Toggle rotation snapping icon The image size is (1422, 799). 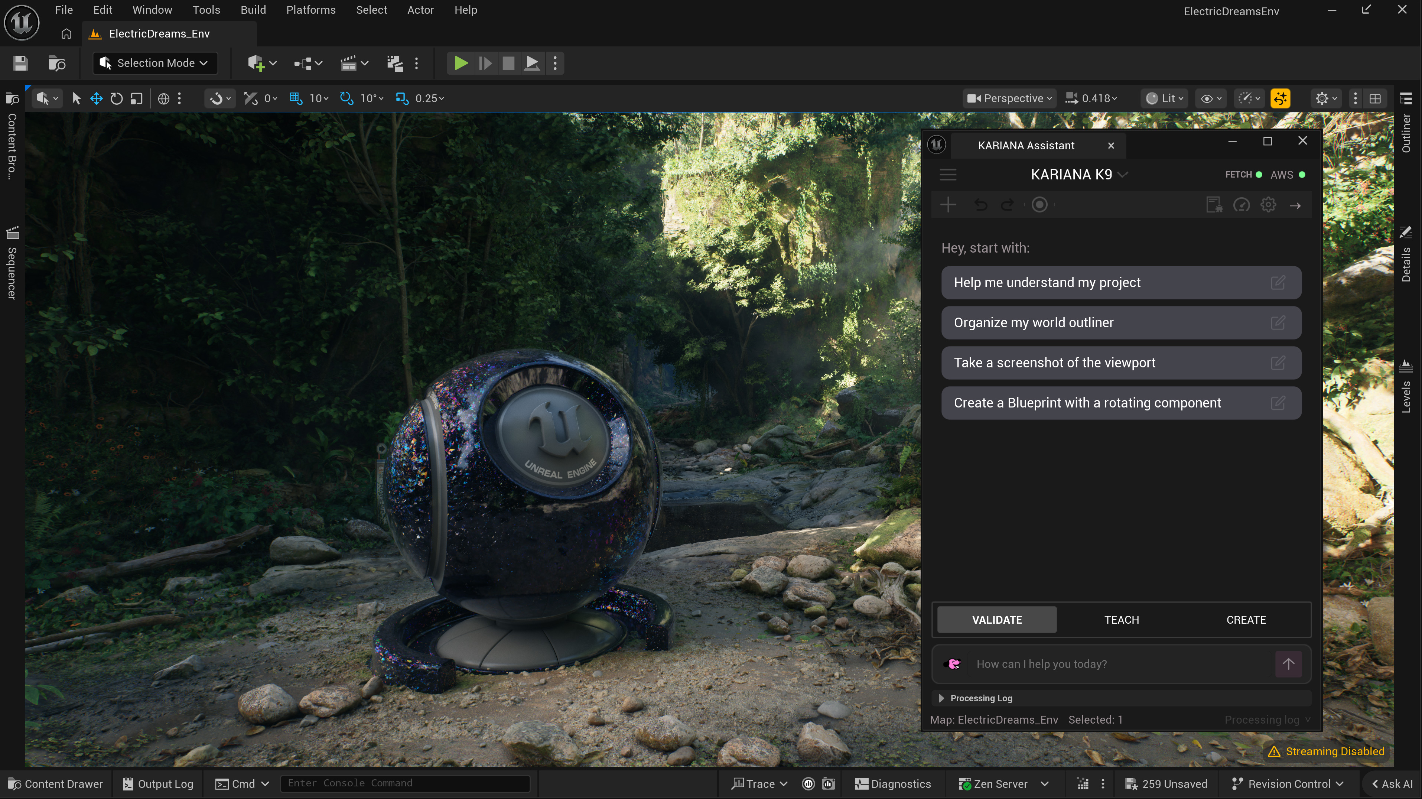pyautogui.click(x=346, y=98)
